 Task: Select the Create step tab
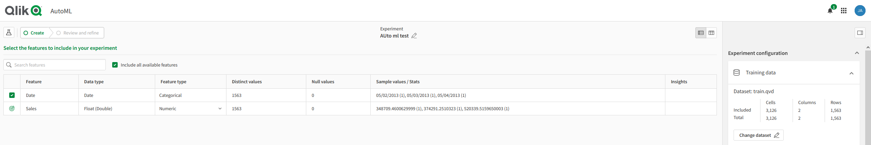[x=34, y=33]
